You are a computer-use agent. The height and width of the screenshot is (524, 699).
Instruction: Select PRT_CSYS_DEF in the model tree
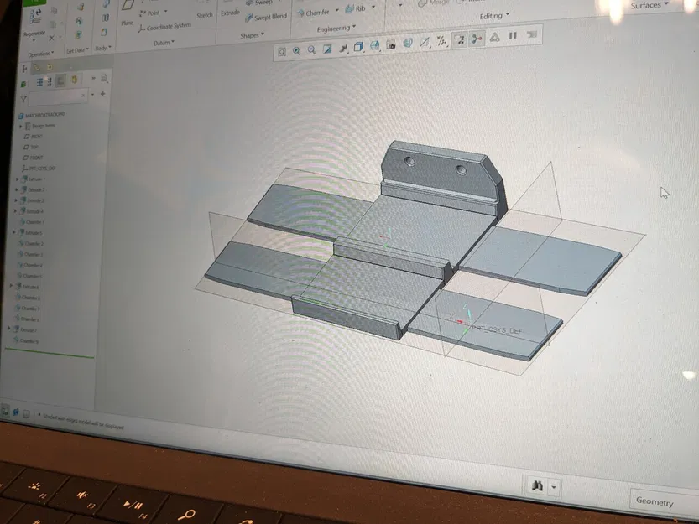pos(39,169)
